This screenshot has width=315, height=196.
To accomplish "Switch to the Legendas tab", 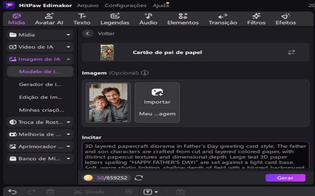I will click(x=115, y=19).
